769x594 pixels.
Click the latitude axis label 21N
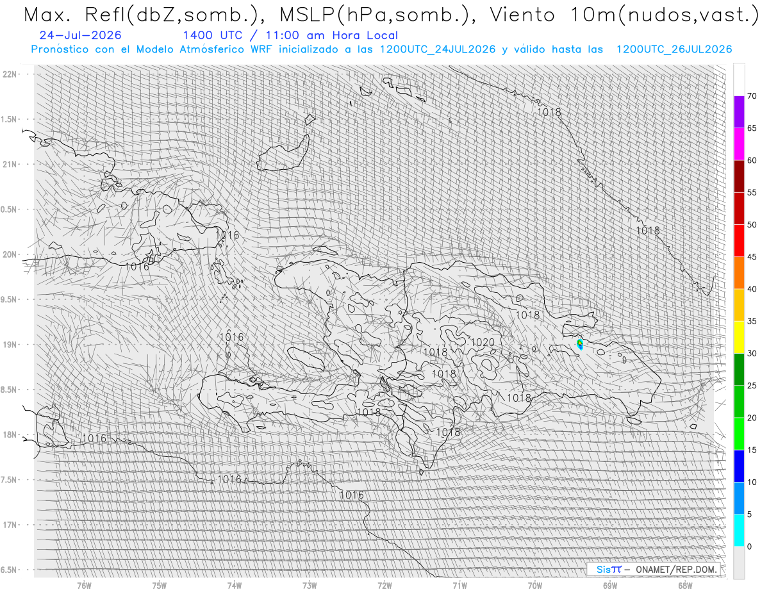(9, 164)
